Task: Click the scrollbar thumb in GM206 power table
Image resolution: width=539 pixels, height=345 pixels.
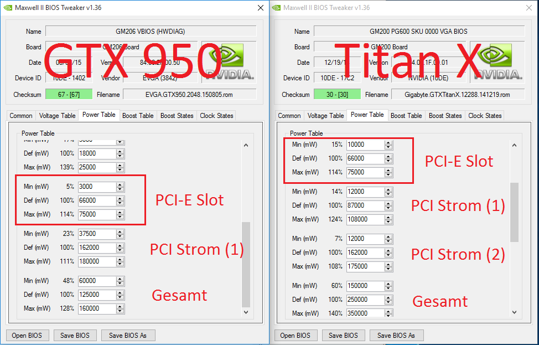Action: [246, 265]
